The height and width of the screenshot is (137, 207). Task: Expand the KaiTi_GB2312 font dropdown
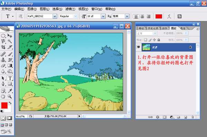click(x=55, y=16)
